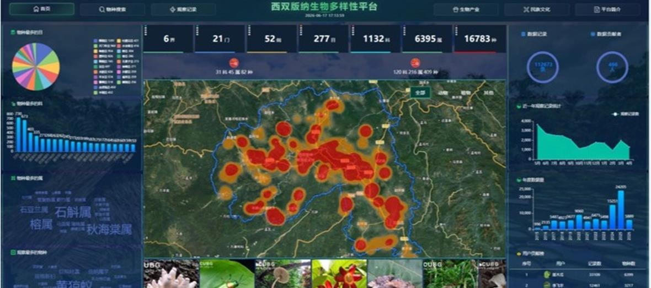Click the 石豆兰属 word in word cloud
651x288 pixels.
coord(34,210)
